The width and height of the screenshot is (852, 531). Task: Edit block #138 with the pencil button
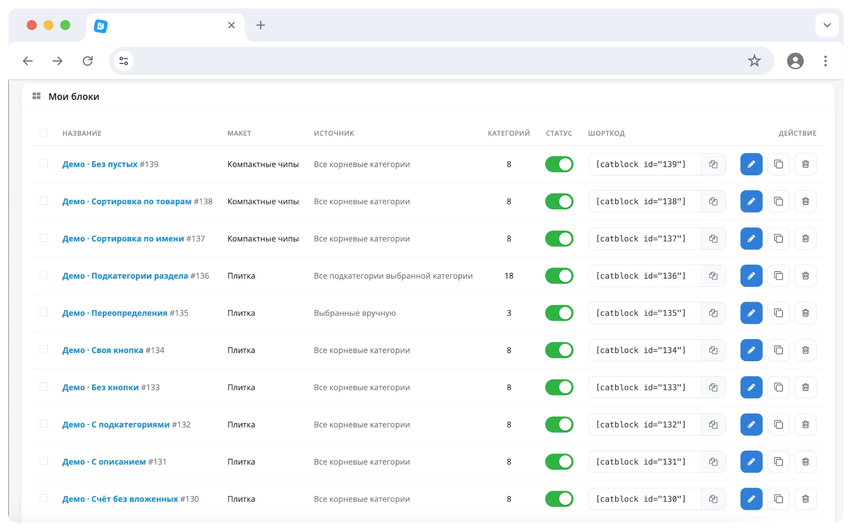point(751,201)
